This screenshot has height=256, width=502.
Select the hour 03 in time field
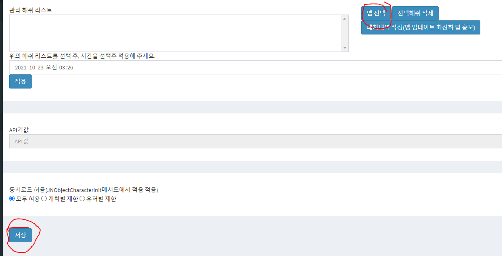(62, 67)
